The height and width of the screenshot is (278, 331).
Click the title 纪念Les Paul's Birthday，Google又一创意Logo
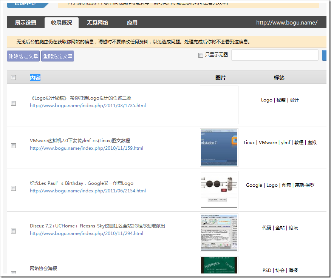click(82, 183)
